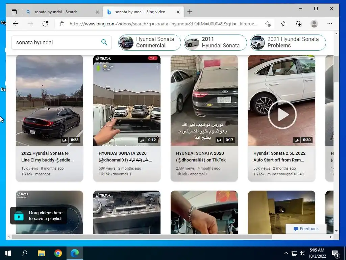Play the Hyundai Sonata 2.5L 2022 video
Image resolution: width=346 pixels, height=260 pixels.
click(x=282, y=115)
